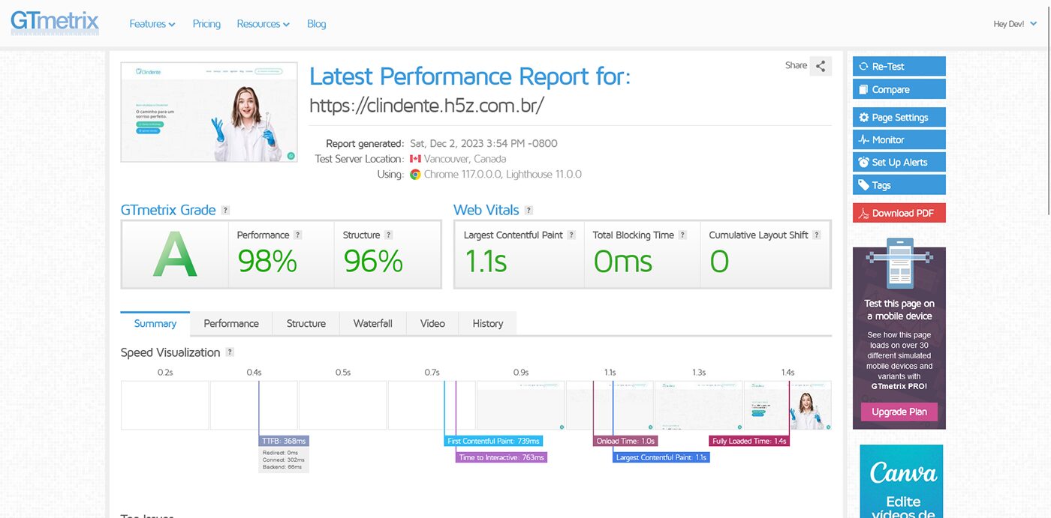Click the Largest Contentful Paint help icon
1051x518 pixels.
coord(571,235)
